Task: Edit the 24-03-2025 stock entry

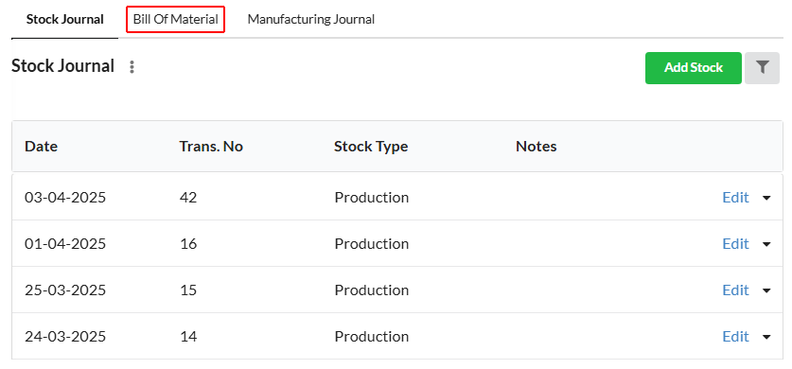Action: click(x=735, y=337)
